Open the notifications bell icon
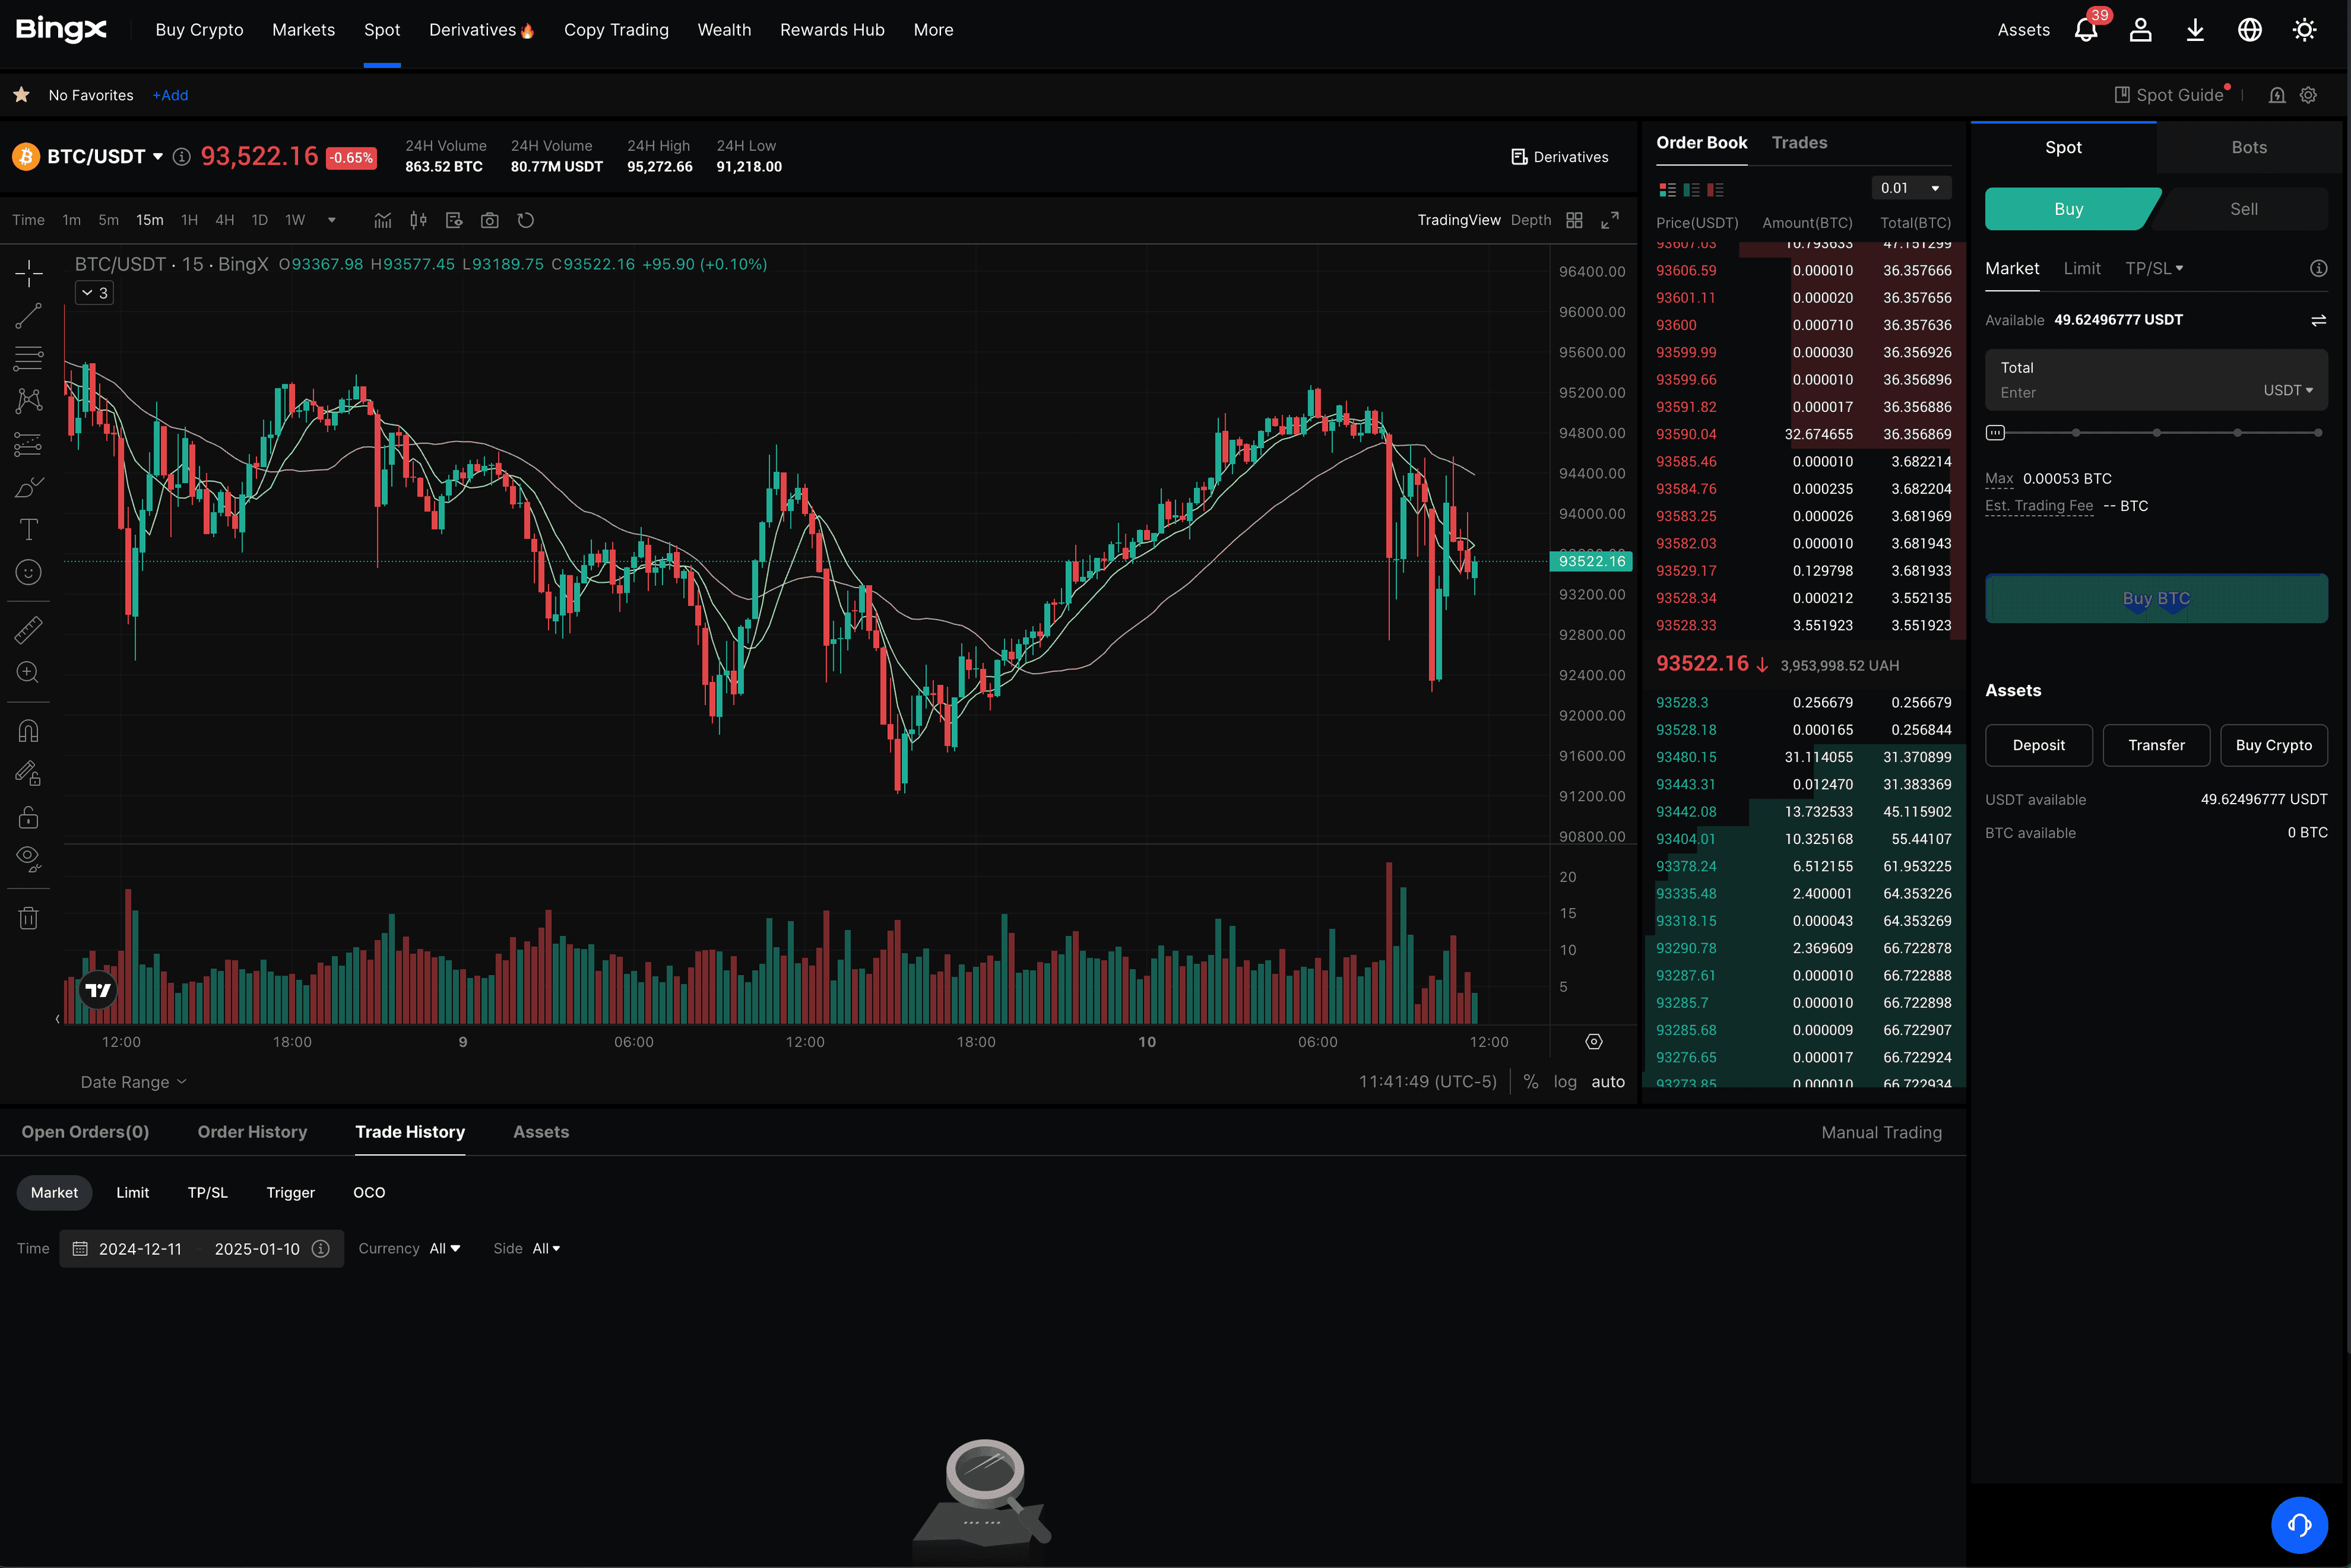Screen dimensions: 2351x1568 (x=2086, y=30)
